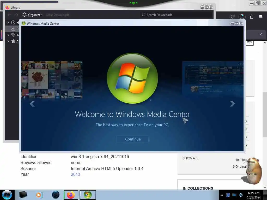Click the History clock icon
This screenshot has width=267, height=200.
[x=13, y=22]
